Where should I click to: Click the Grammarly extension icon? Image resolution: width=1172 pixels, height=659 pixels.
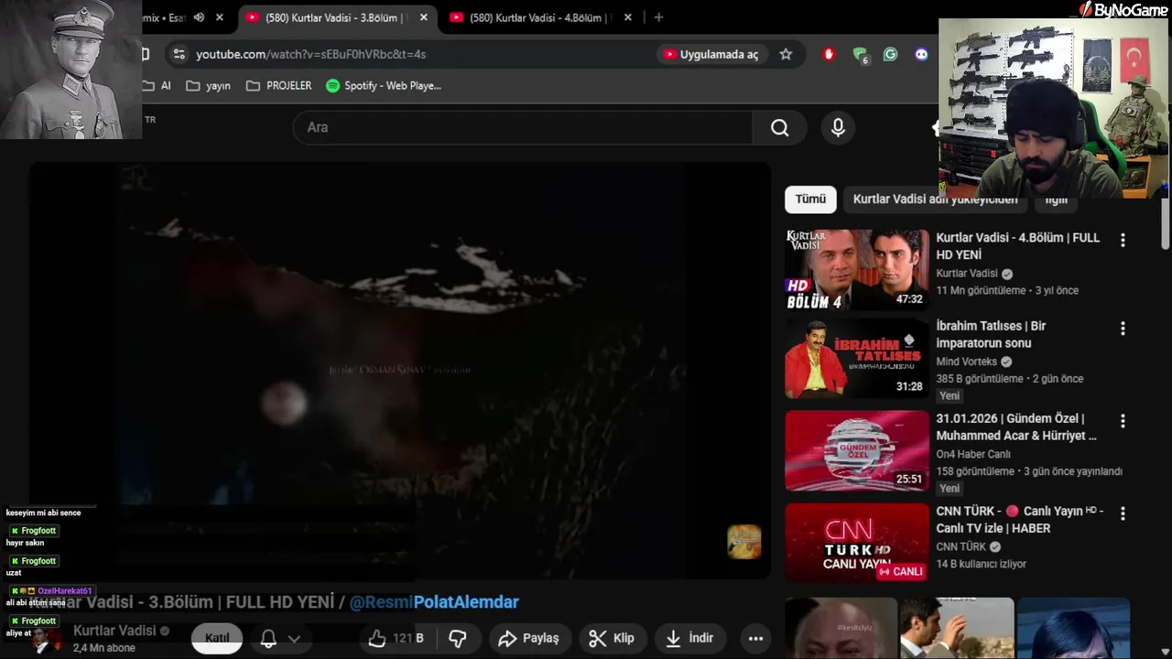click(890, 54)
